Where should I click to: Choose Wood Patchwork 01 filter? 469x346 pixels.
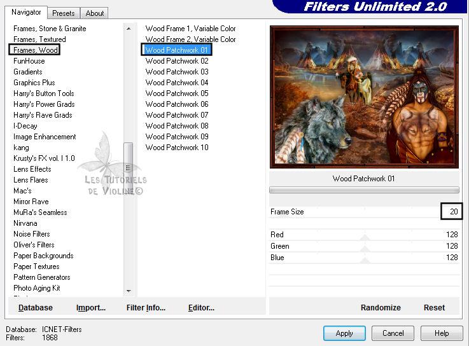[x=177, y=50]
